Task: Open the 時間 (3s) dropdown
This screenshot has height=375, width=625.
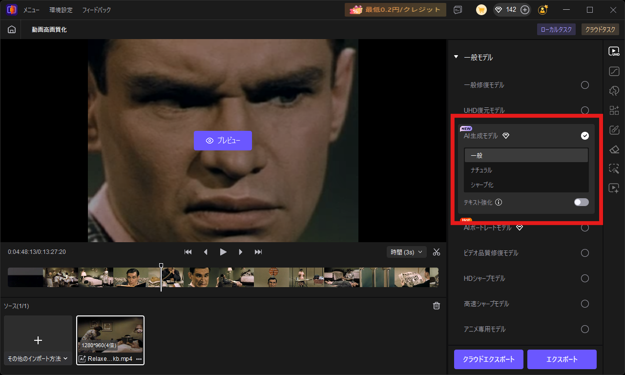Action: (x=407, y=252)
